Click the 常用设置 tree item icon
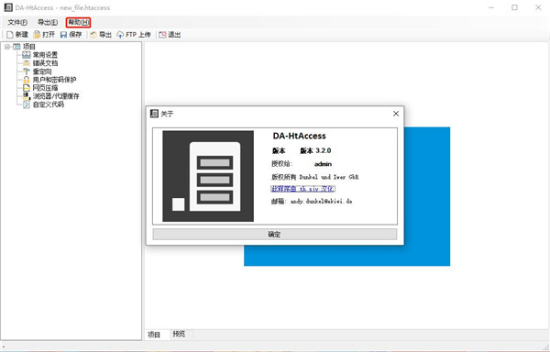 27,55
